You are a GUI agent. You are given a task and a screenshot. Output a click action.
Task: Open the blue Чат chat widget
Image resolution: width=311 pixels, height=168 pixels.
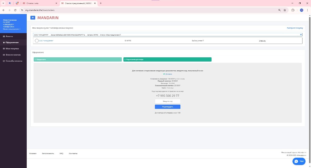coord(299,161)
